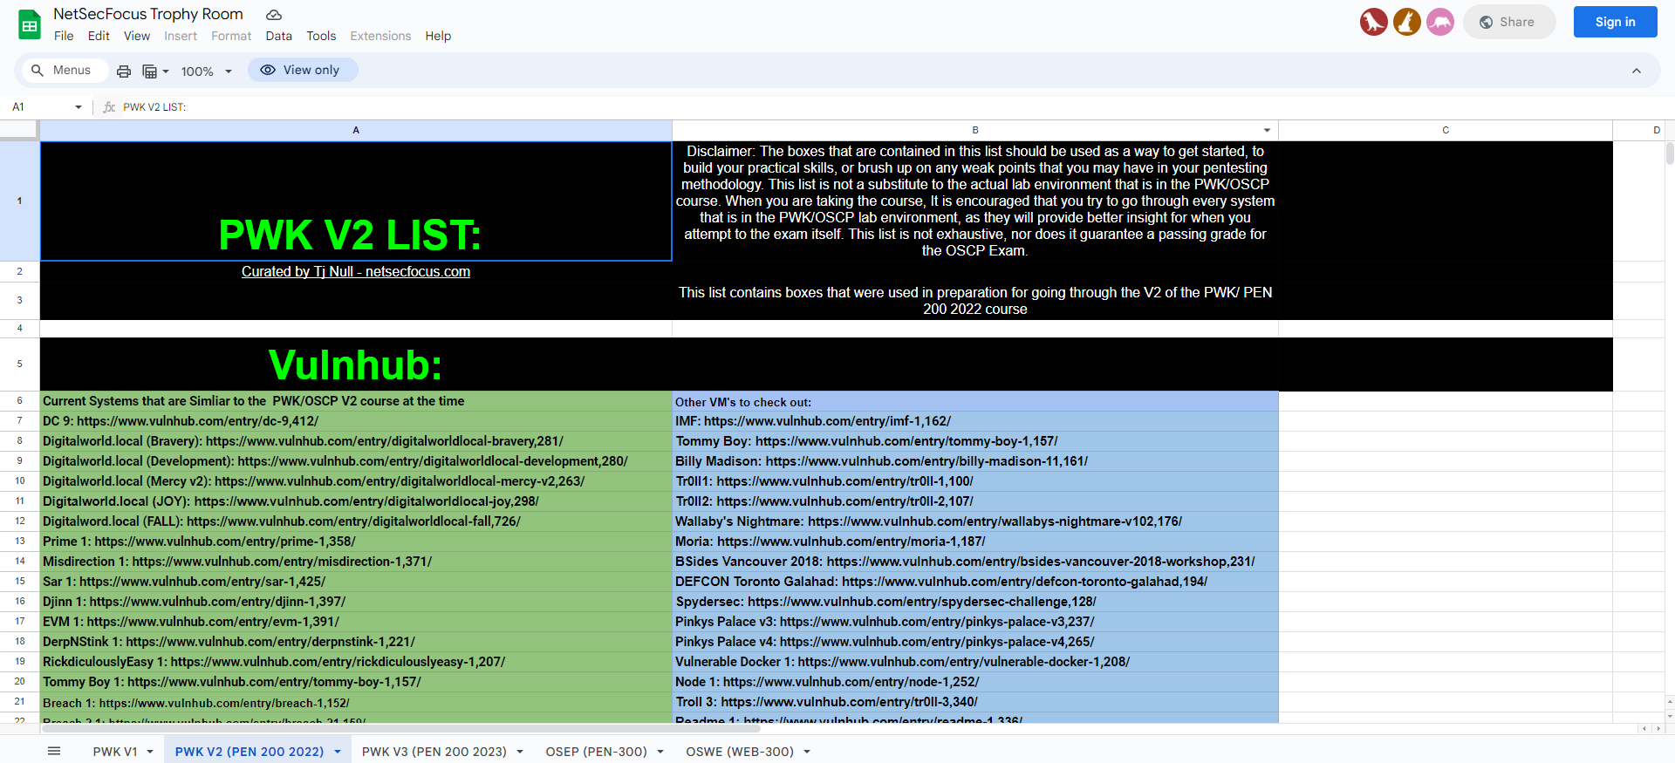The image size is (1675, 763).
Task: Click the scroll sheet tabs left arrow
Action: coord(1644,728)
